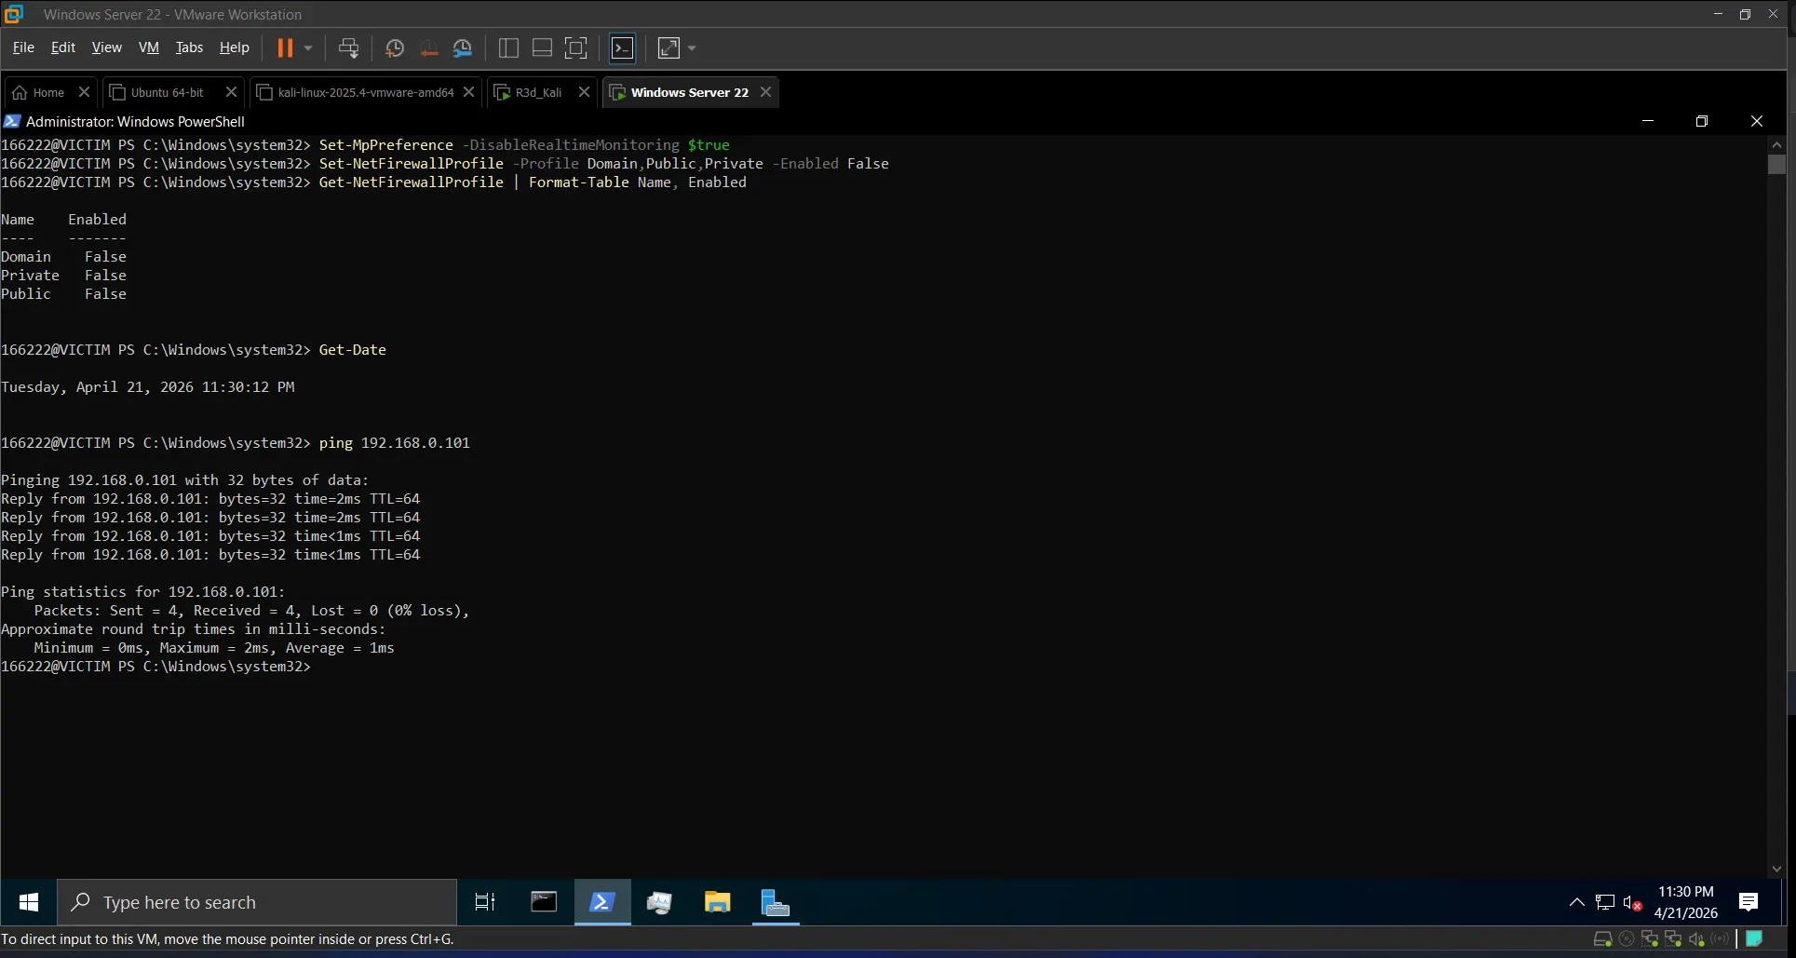Open the View menu
The height and width of the screenshot is (958, 1796).
(x=106, y=47)
